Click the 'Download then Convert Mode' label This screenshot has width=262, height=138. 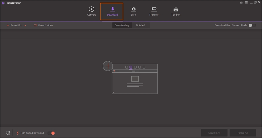(231, 25)
